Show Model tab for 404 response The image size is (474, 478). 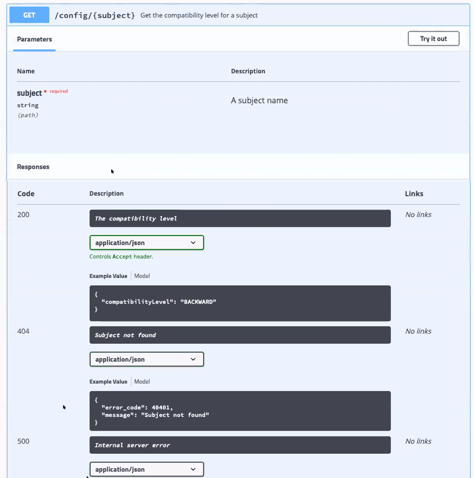coord(142,382)
